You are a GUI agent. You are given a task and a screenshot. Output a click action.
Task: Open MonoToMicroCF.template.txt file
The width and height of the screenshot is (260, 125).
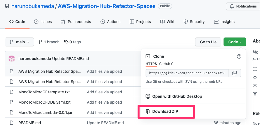click(x=44, y=92)
